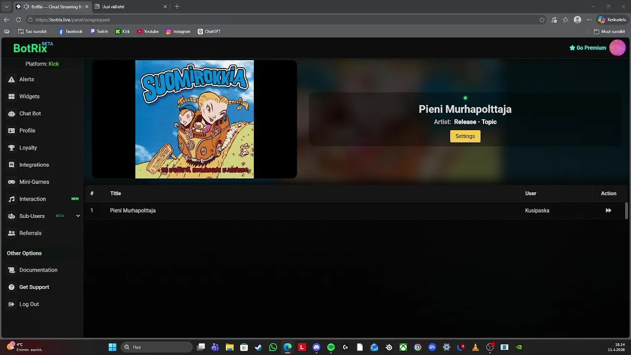Open the favorites list icon
The width and height of the screenshot is (631, 355).
[x=565, y=20]
